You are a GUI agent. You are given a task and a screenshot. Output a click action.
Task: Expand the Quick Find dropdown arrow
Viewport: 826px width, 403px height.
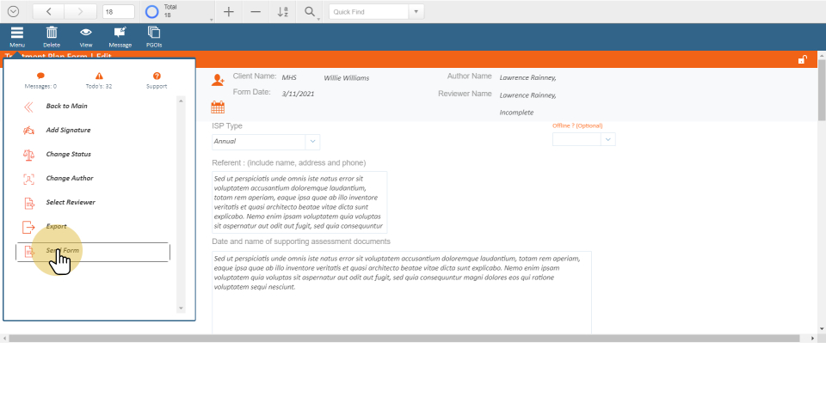(x=416, y=12)
